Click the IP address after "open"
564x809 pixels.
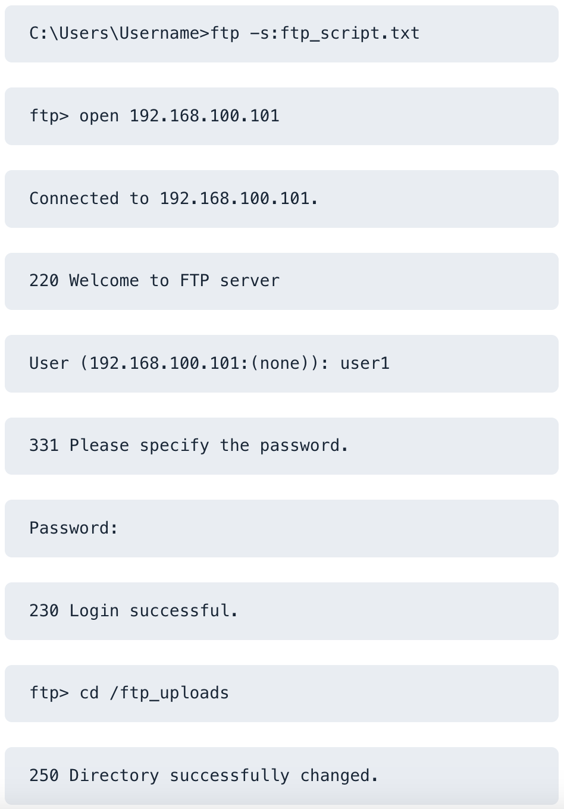(204, 116)
